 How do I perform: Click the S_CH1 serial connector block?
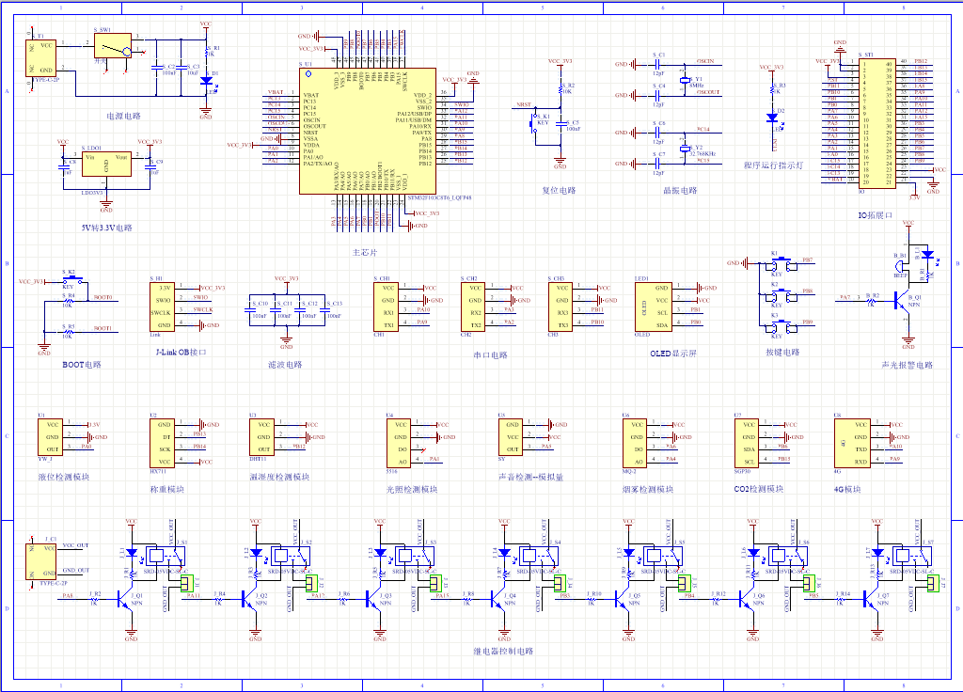click(387, 307)
